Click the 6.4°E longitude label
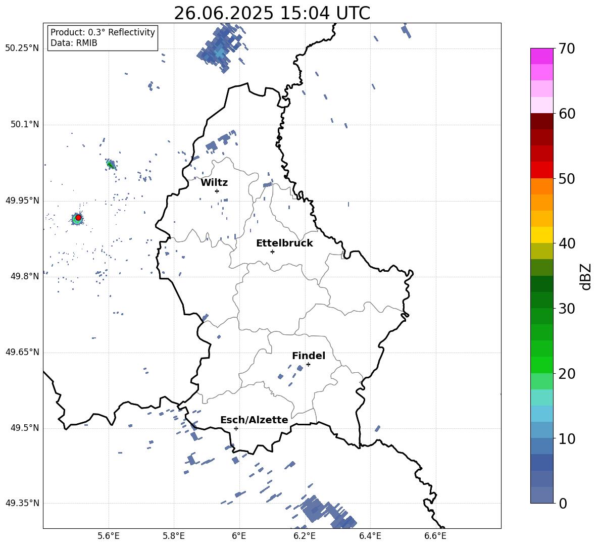 click(370, 536)
